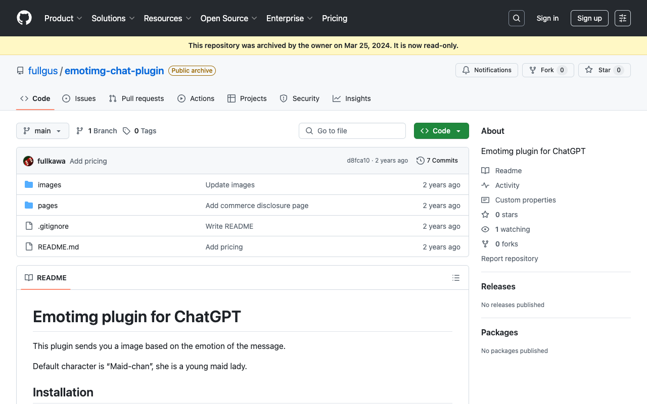Viewport: 647px width, 404px height.
Task: Expand the Product menu
Action: coord(63,18)
